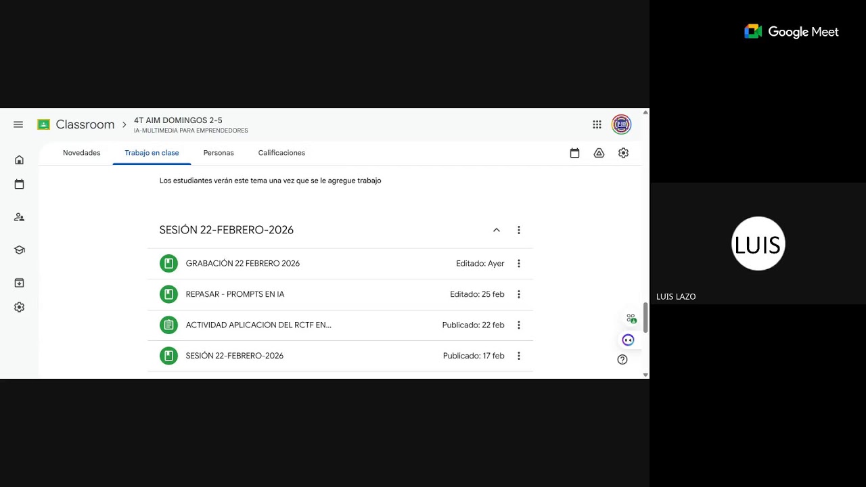Click the grid lock extension icon
The image size is (866, 487).
pos(631,318)
